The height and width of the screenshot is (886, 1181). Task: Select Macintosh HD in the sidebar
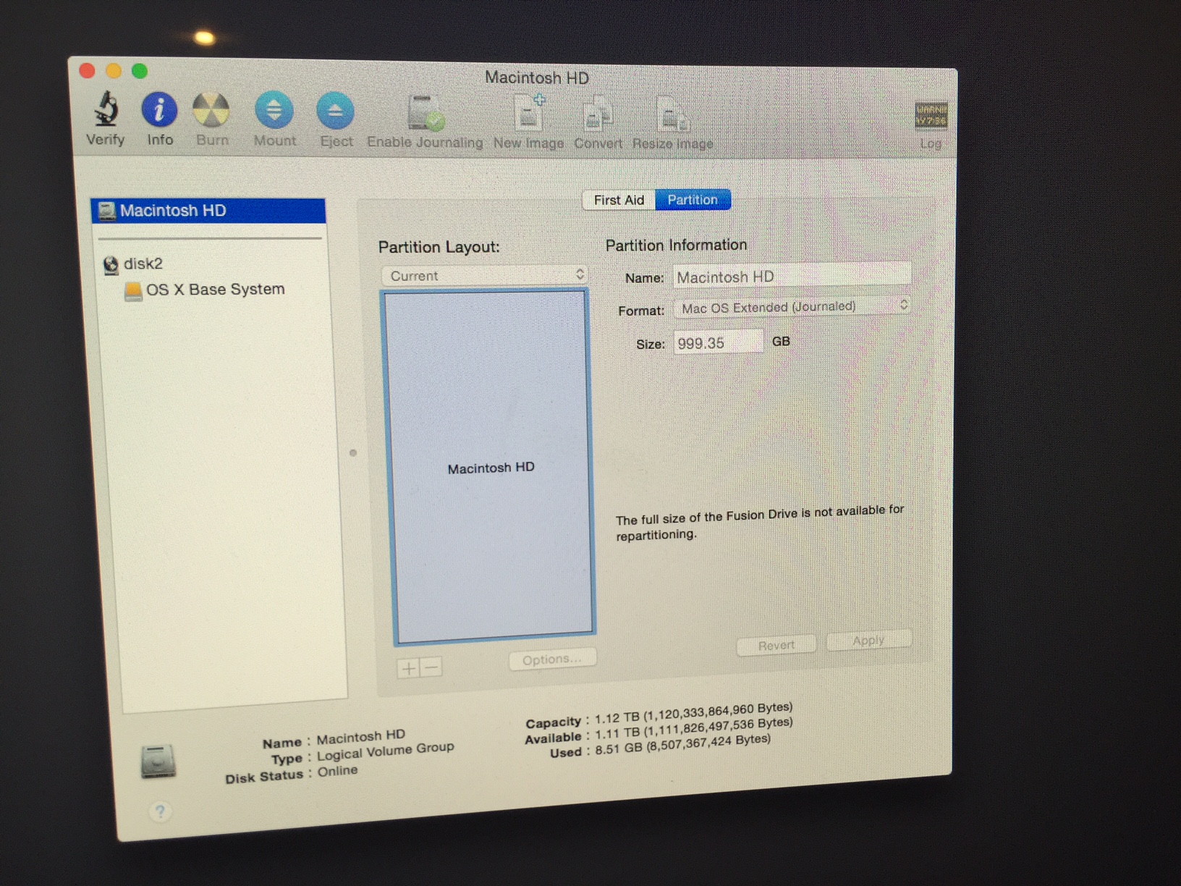click(208, 211)
